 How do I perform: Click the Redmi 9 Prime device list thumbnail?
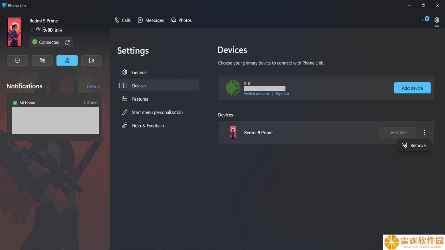[x=233, y=132]
